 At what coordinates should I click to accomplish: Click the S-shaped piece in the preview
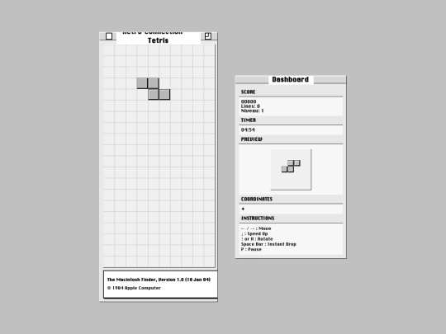click(x=291, y=166)
